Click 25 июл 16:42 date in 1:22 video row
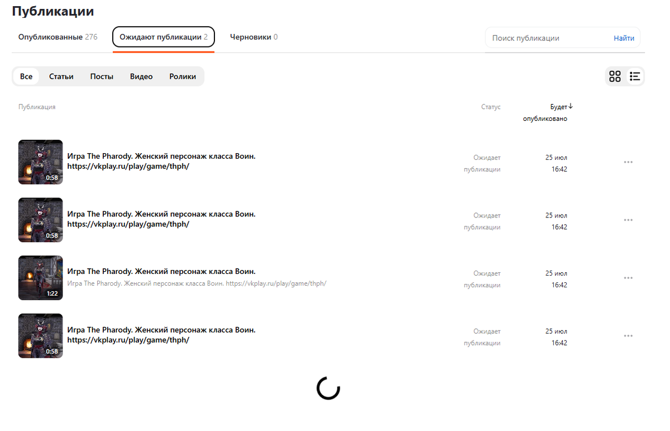 point(556,279)
